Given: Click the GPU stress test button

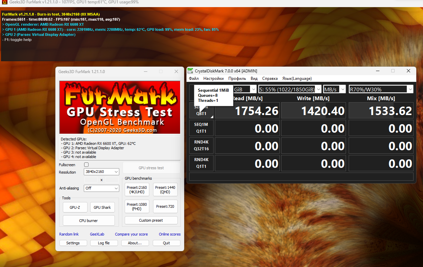Looking at the screenshot, I should pos(151,168).
